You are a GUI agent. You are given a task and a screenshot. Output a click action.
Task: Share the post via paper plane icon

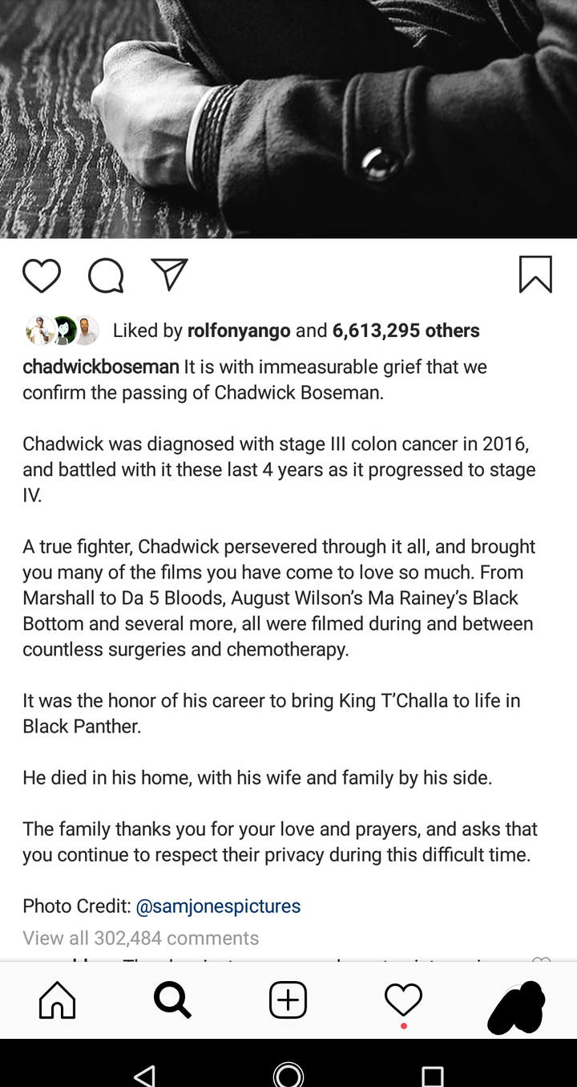[169, 274]
